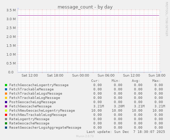Click the lime FetchNewGeocacheLogentryMessage swatch
170x140 pixels.
6,111
